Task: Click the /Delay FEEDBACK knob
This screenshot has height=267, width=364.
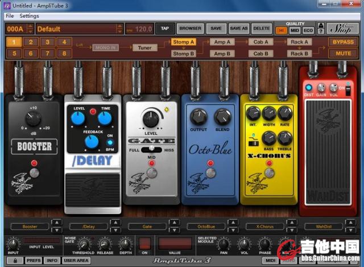Action: (x=92, y=142)
